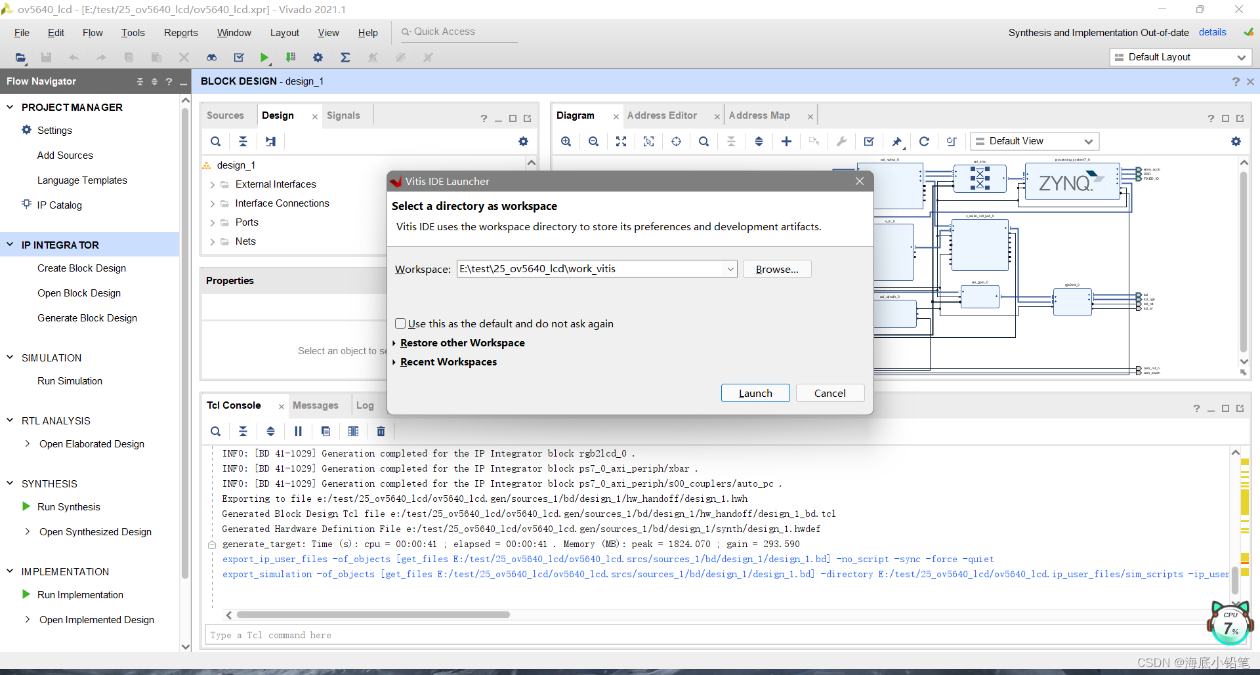This screenshot has width=1260, height=675.
Task: Click the search icon in the Design panel
Action: pyautogui.click(x=215, y=141)
